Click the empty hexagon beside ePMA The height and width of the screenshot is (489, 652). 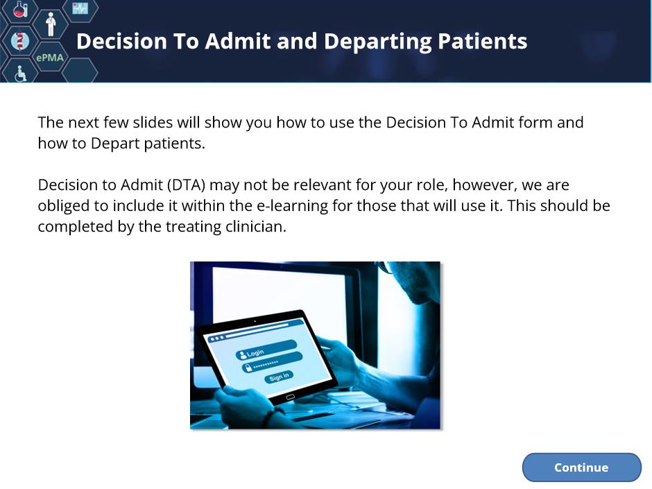[x=80, y=71]
